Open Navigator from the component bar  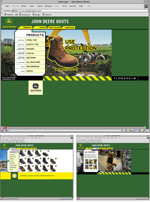tap(126, 130)
